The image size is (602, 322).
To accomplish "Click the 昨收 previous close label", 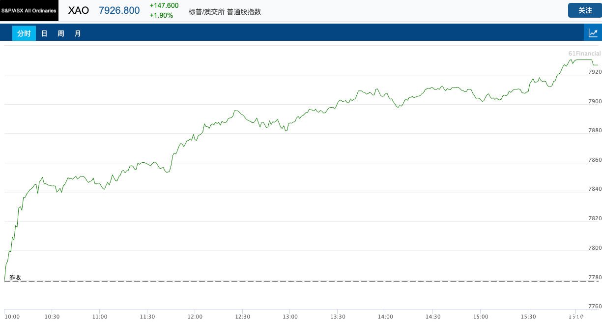I will point(15,277).
